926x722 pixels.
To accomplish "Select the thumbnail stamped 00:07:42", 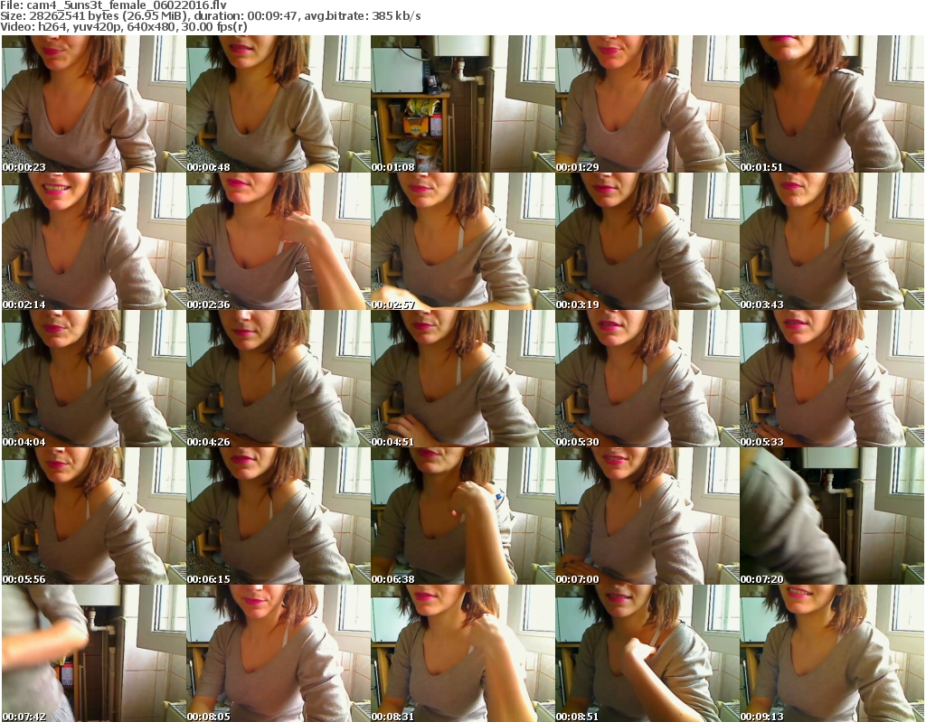I will [94, 653].
